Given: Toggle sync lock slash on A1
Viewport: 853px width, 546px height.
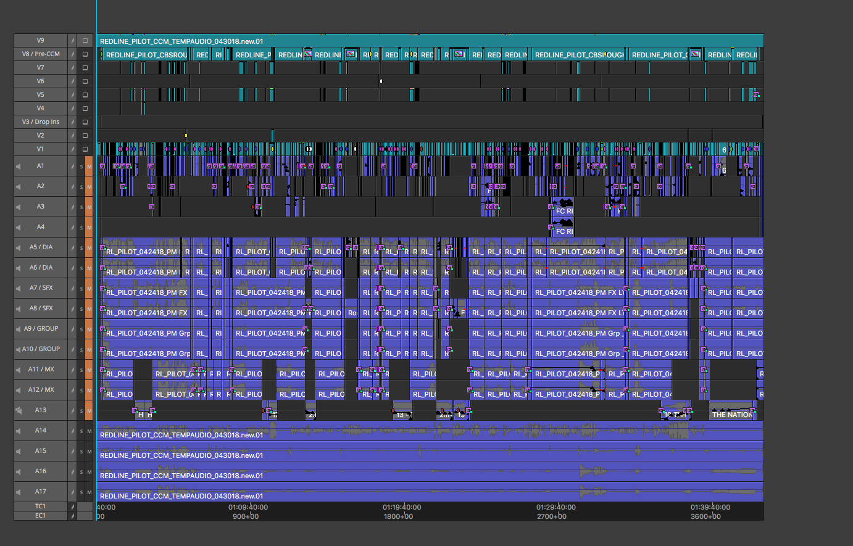Looking at the screenshot, I should pos(72,167).
